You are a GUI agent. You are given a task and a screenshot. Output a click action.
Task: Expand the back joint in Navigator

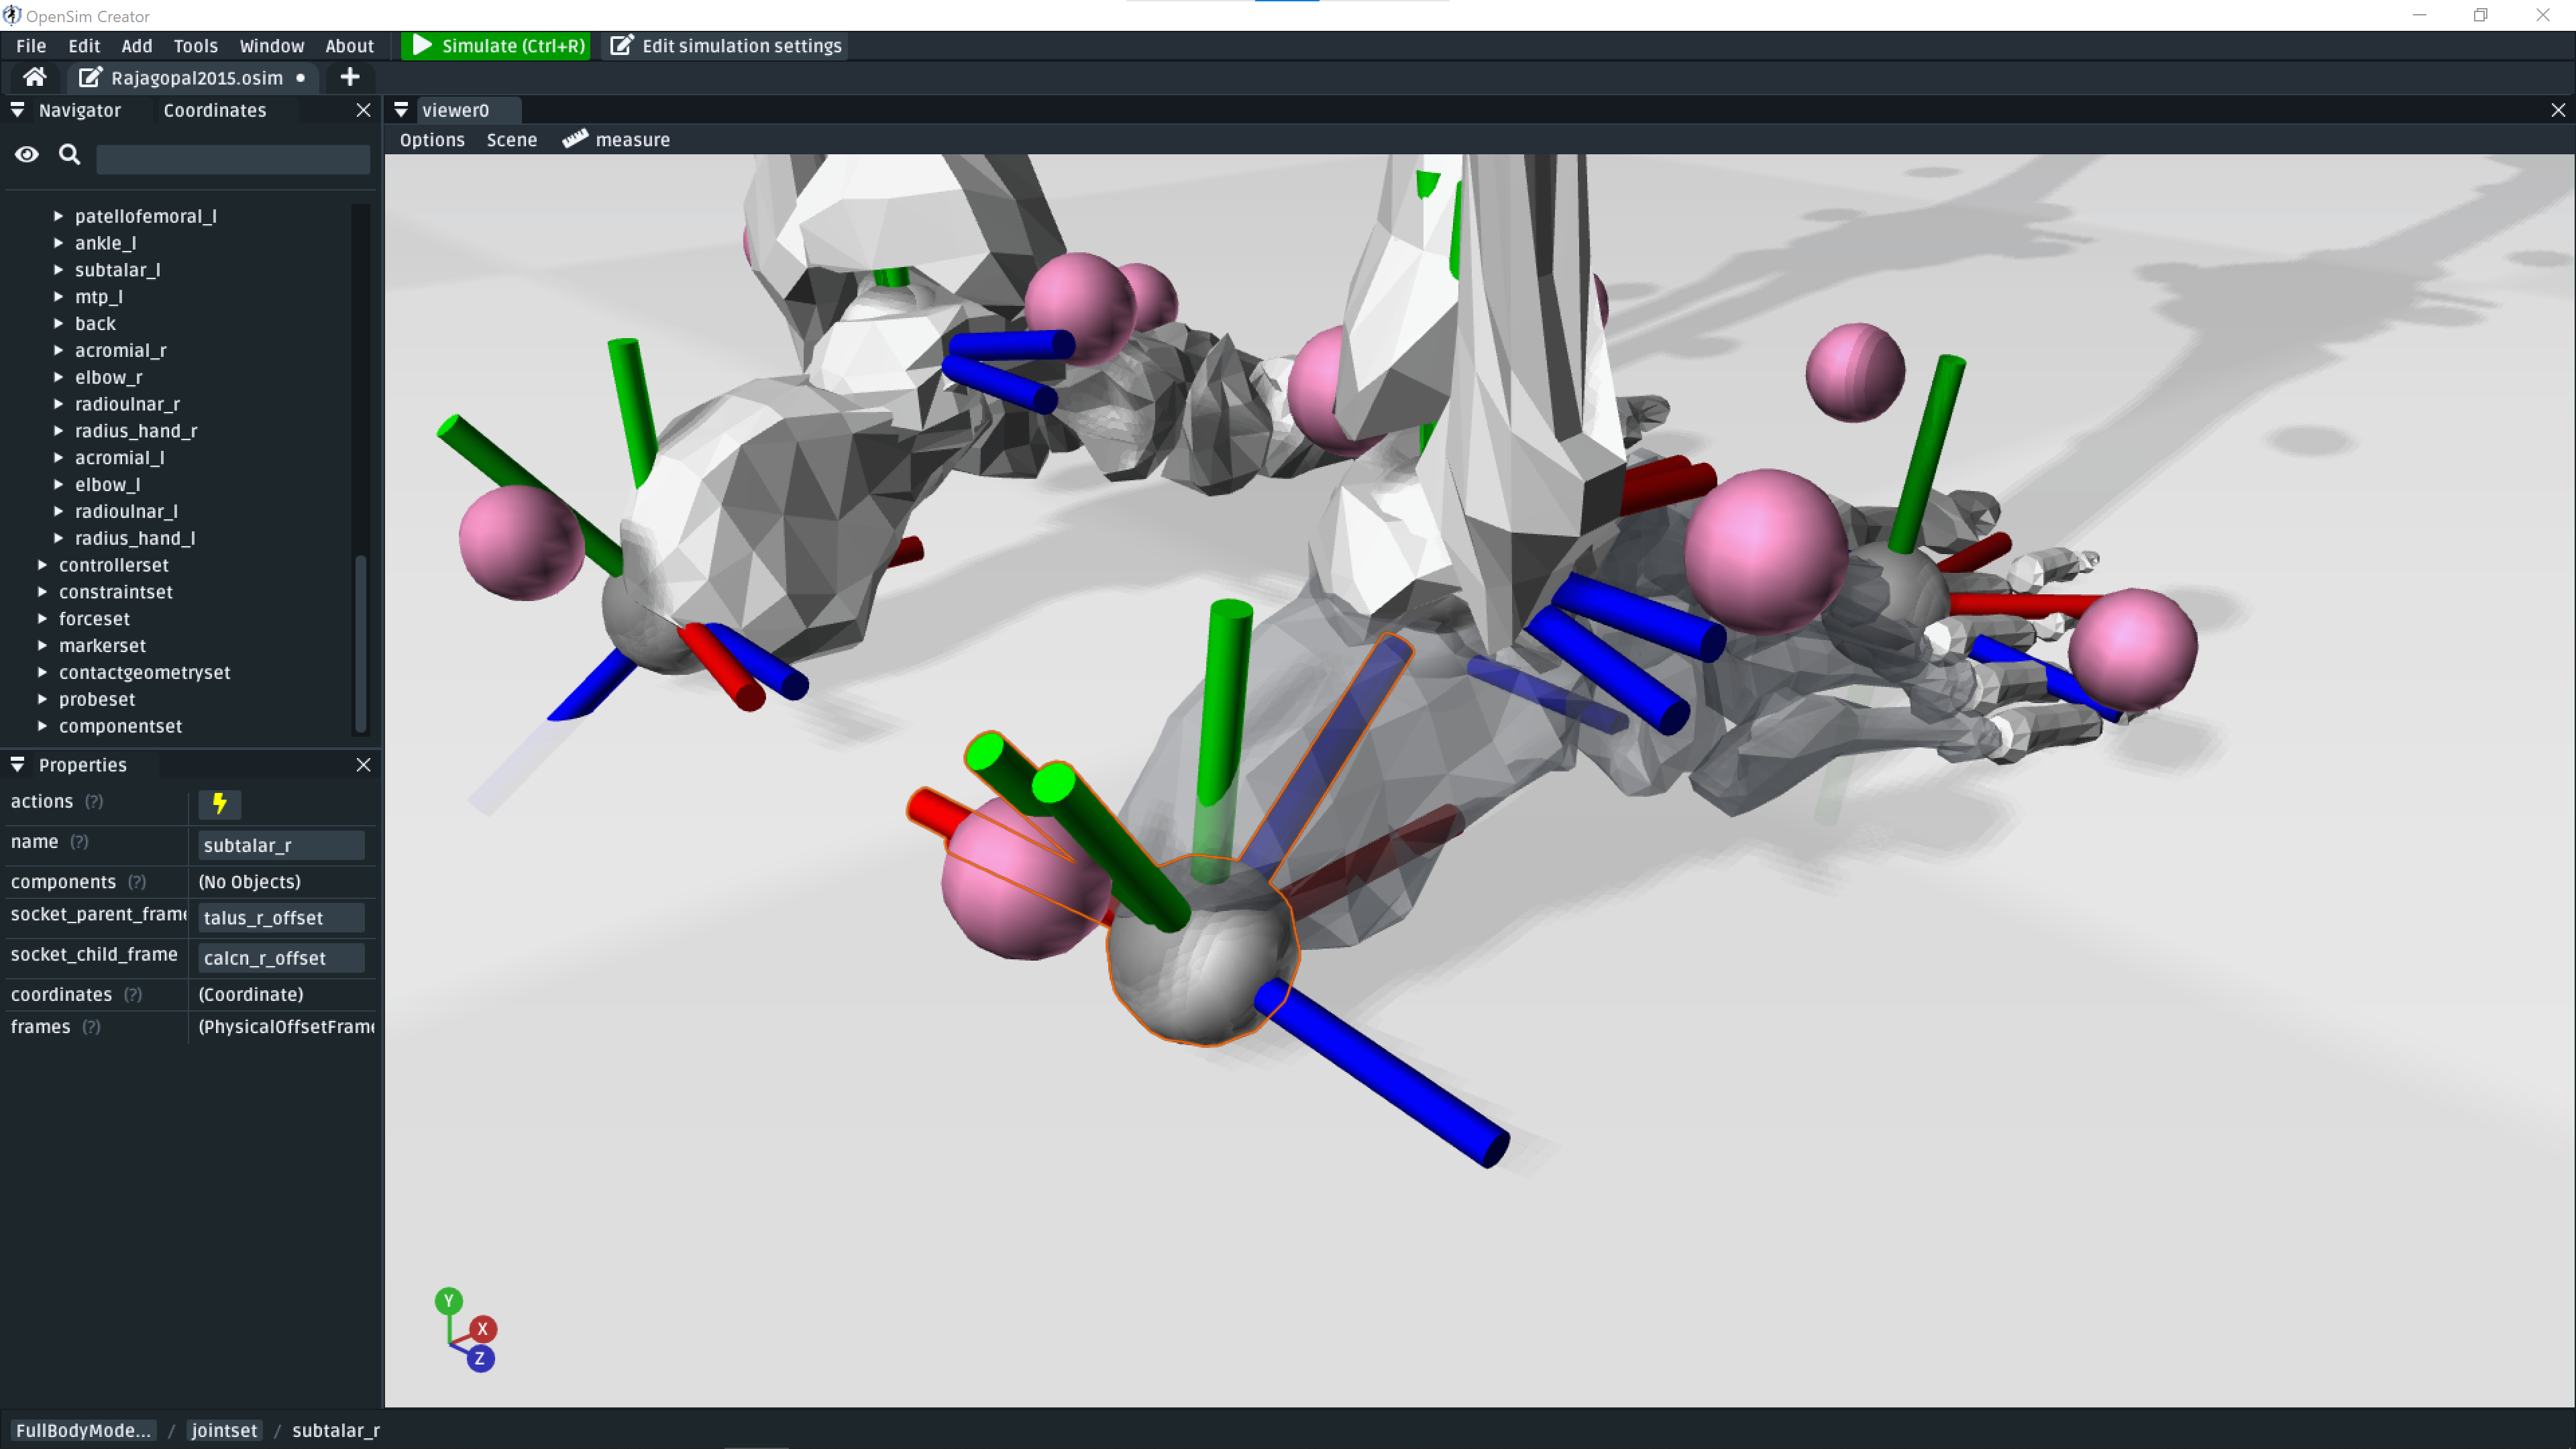coord(58,324)
